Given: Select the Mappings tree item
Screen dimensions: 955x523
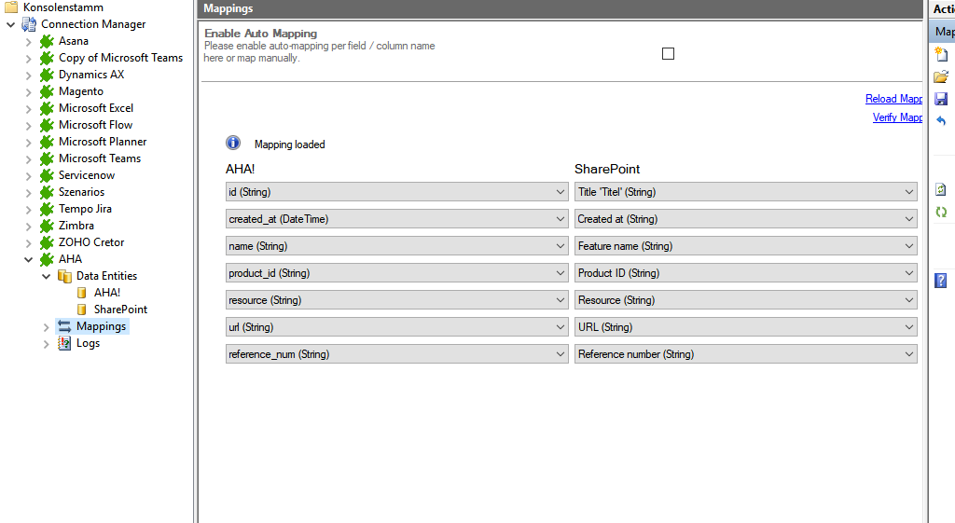Looking at the screenshot, I should coord(101,326).
